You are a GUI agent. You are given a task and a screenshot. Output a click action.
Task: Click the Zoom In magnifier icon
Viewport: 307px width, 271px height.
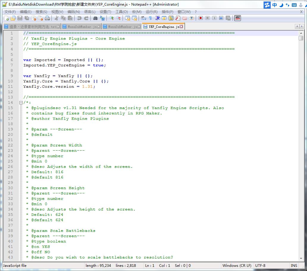(111, 18)
